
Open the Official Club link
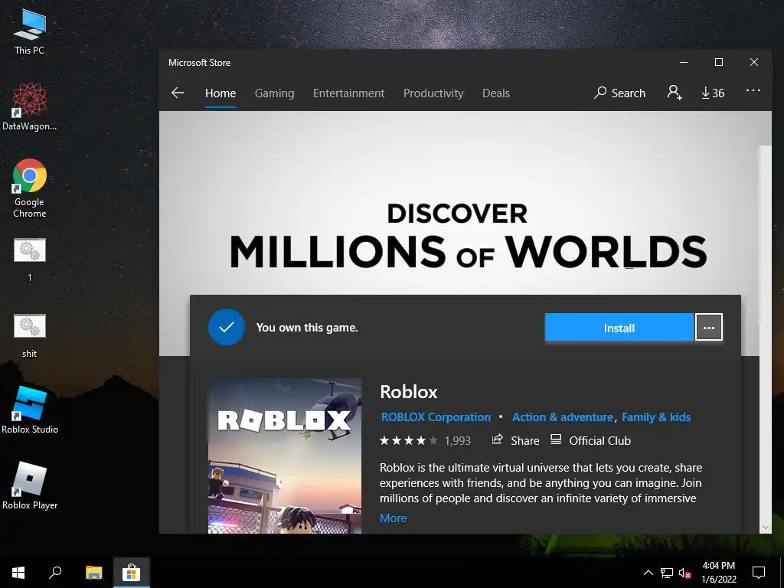(x=590, y=440)
